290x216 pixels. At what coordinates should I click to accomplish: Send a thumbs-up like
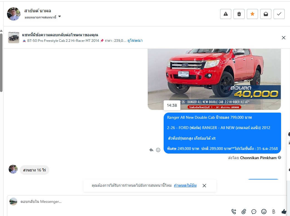(284, 212)
